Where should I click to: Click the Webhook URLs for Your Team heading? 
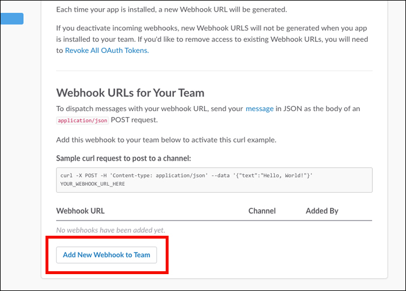coord(130,93)
